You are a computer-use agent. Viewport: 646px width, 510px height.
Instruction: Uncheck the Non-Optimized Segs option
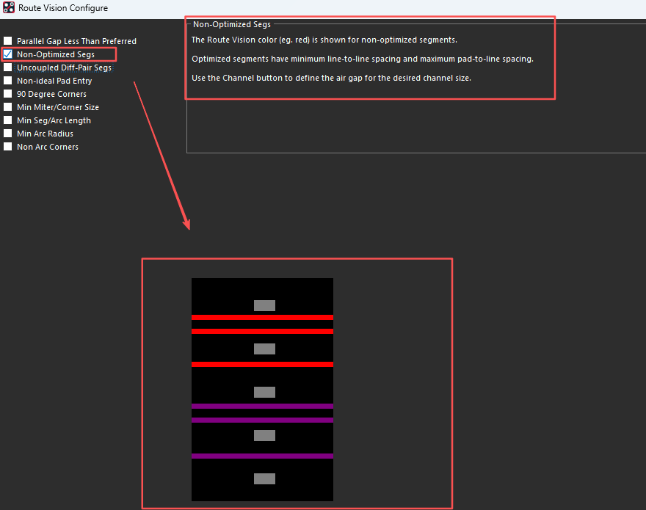(x=8, y=54)
